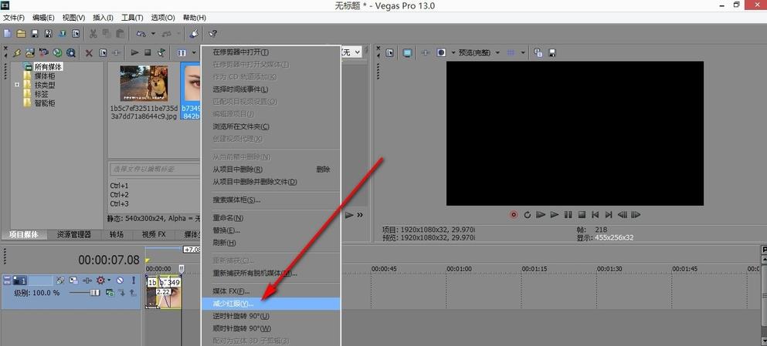Click Preview on External Monitor icon

[x=407, y=52]
